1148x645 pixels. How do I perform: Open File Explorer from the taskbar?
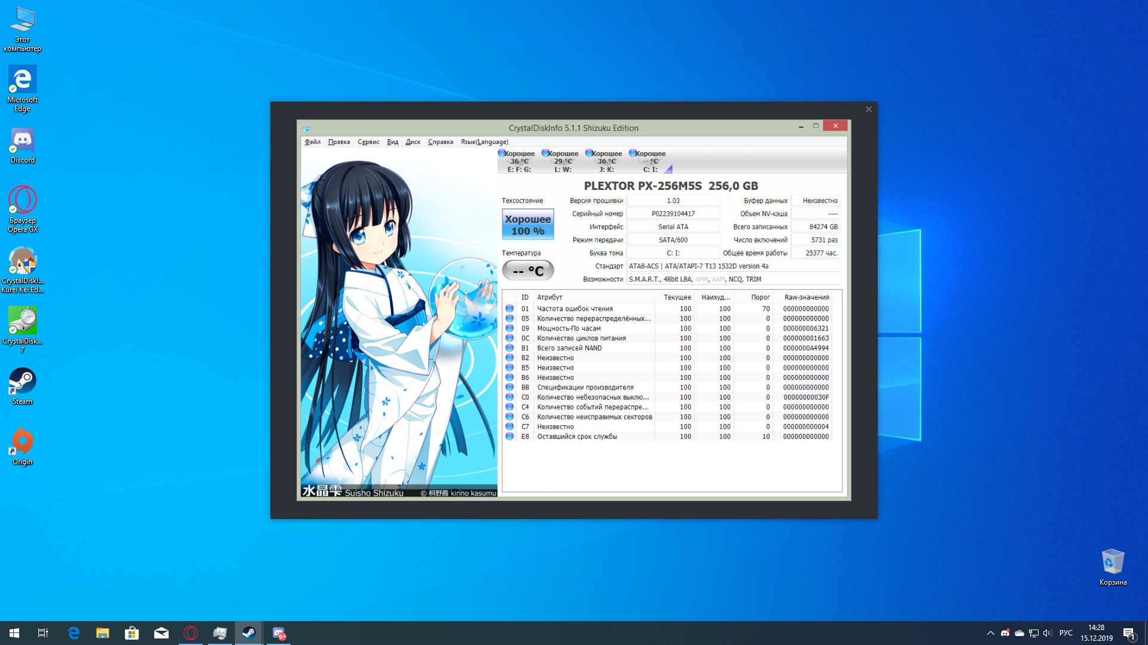click(x=103, y=633)
